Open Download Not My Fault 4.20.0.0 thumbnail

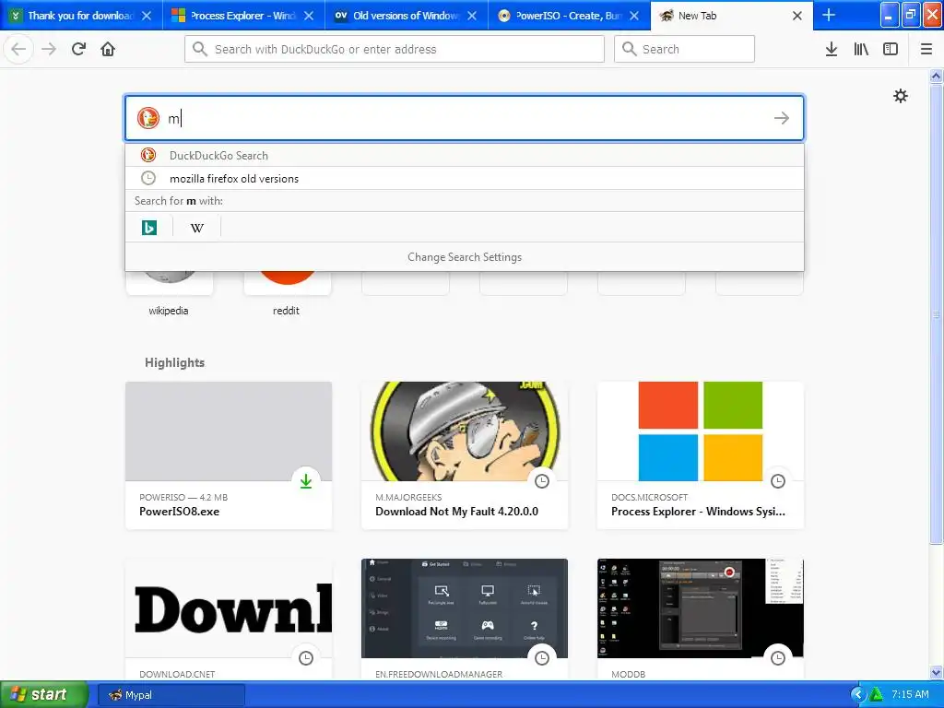(x=465, y=431)
